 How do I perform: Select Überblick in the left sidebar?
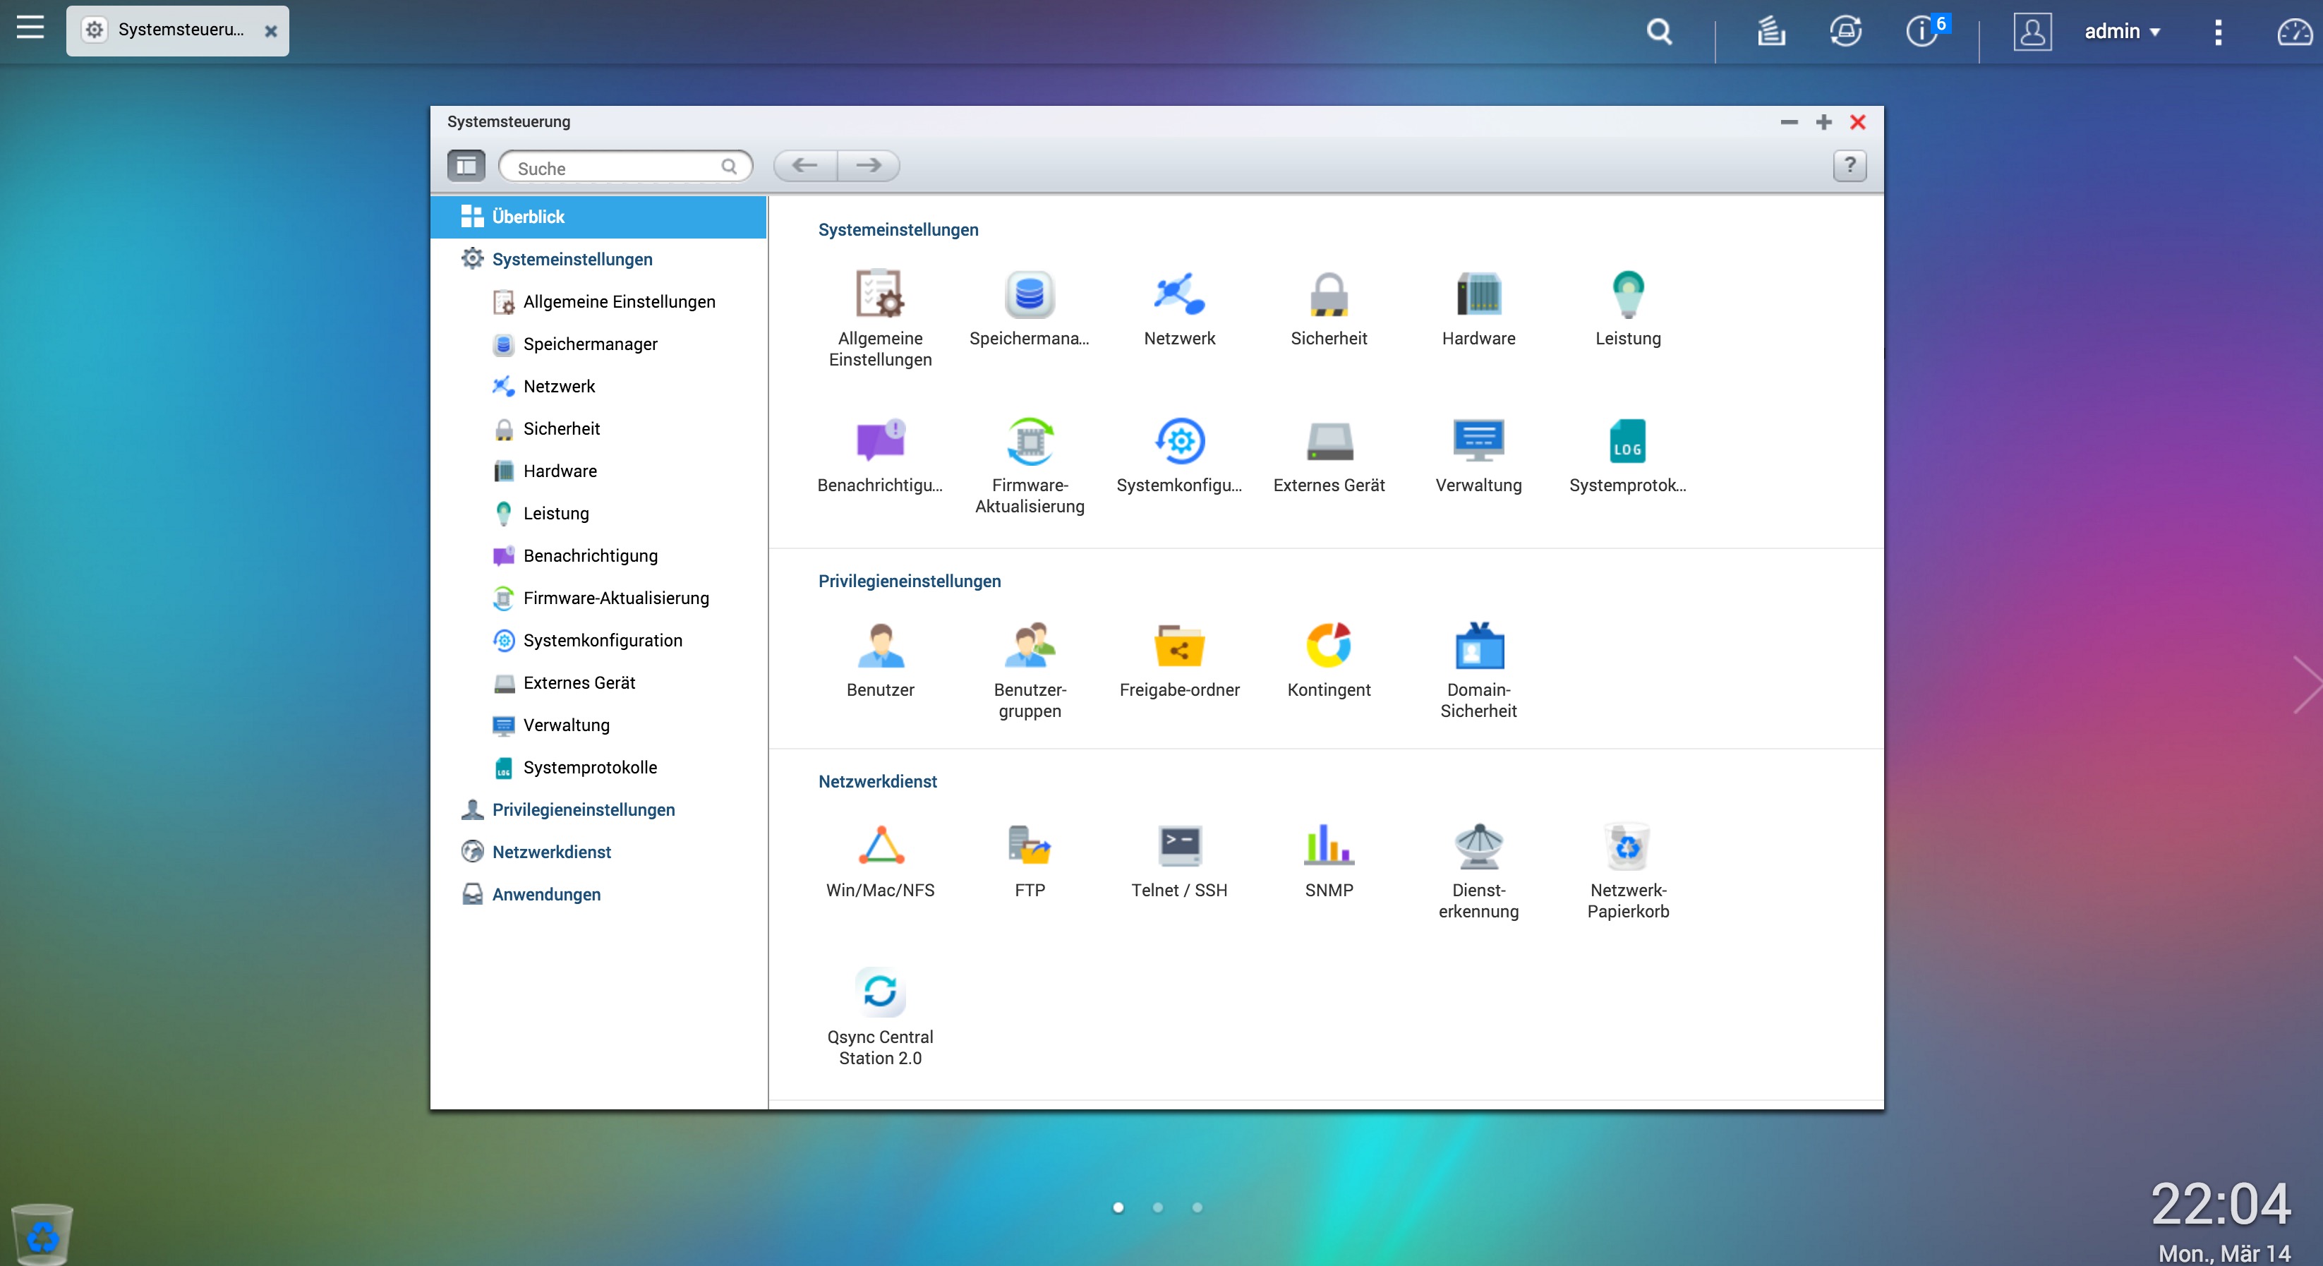pos(529,217)
